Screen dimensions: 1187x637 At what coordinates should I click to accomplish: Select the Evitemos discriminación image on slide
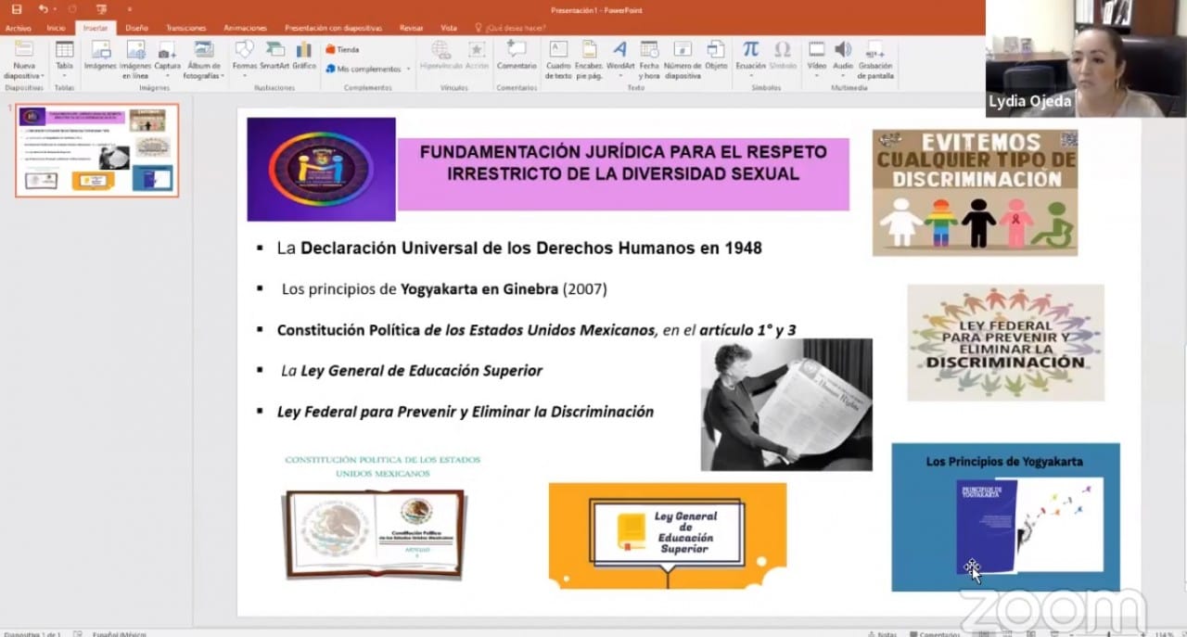pyautogui.click(x=975, y=192)
